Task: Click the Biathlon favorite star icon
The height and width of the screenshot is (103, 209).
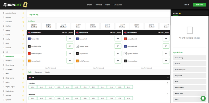Action: point(23,26)
